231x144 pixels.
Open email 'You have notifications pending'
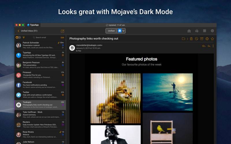(x=40, y=85)
